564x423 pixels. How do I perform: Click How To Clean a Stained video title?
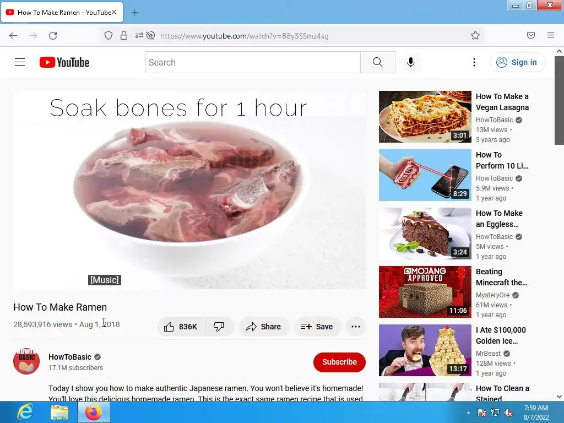[502, 393]
